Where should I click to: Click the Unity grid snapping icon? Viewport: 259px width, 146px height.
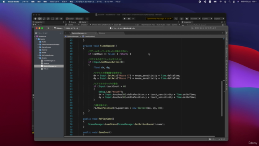(87, 19)
